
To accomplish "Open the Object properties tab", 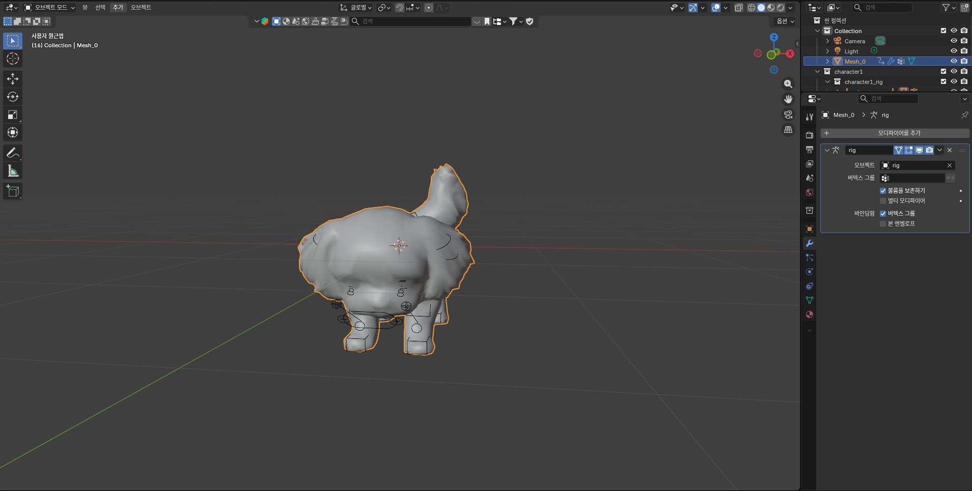I will (810, 229).
